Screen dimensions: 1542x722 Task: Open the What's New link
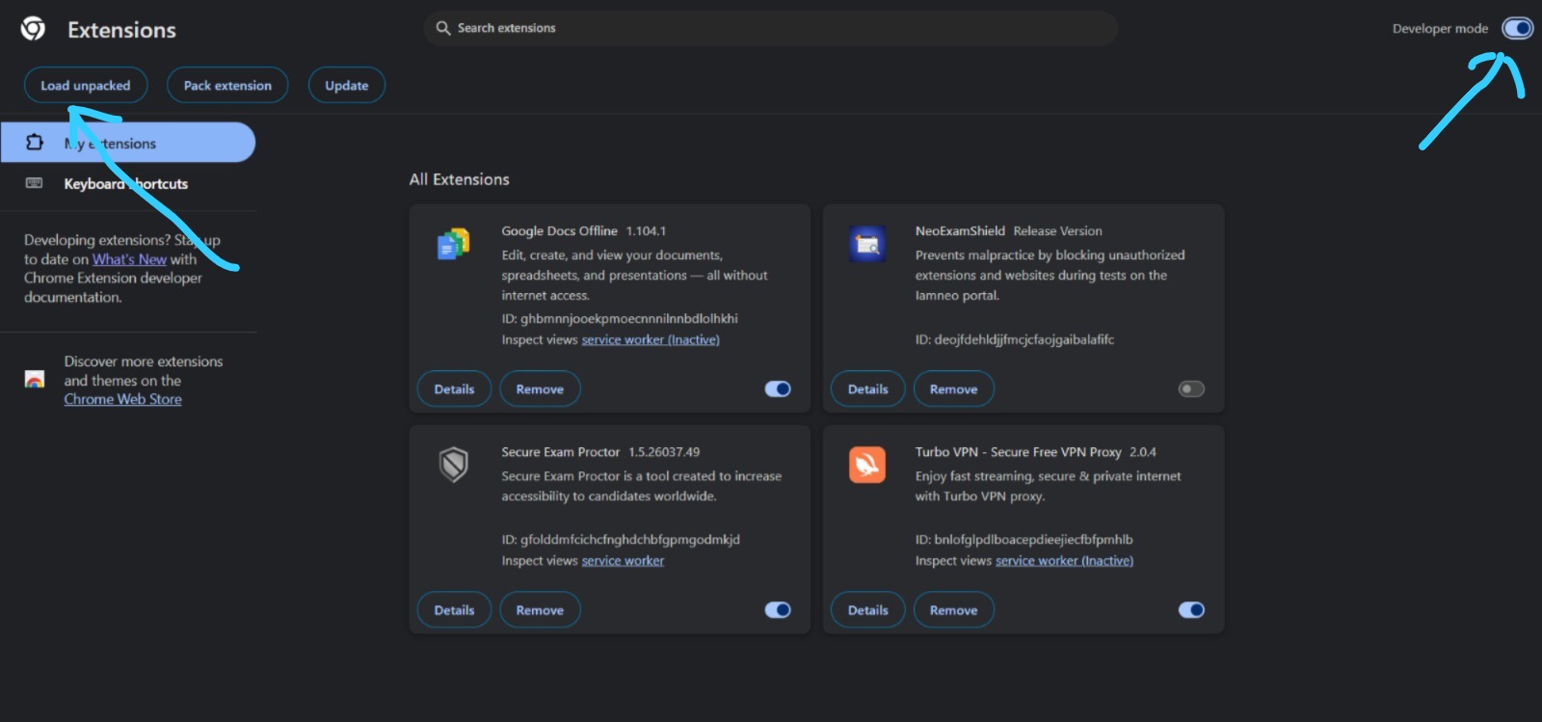[x=129, y=259]
